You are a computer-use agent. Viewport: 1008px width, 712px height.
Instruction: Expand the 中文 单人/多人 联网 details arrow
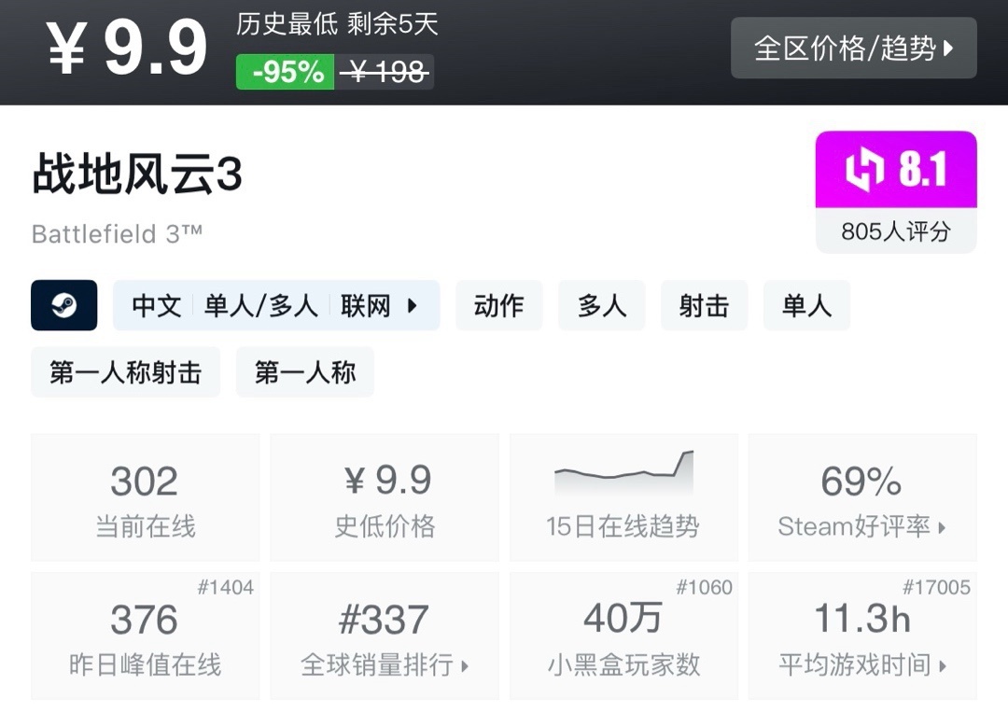click(x=412, y=306)
